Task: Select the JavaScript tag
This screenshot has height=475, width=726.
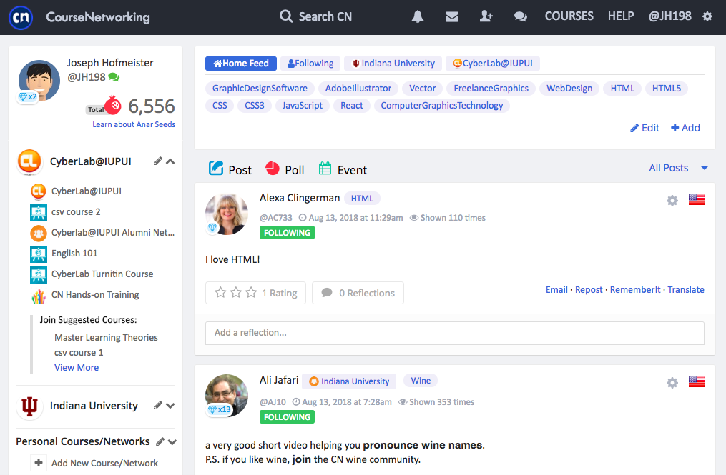Action: click(303, 106)
